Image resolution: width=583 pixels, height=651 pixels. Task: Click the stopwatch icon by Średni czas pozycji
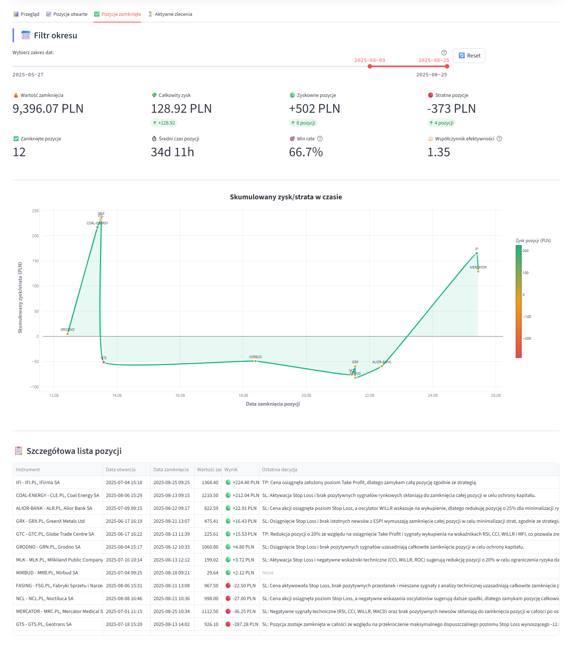(154, 139)
